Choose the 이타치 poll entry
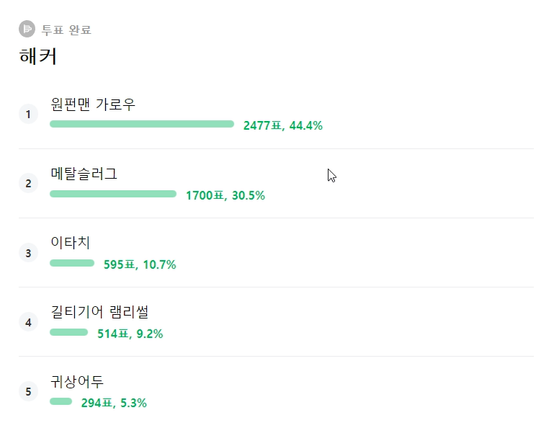This screenshot has height=446, width=554. (x=70, y=243)
